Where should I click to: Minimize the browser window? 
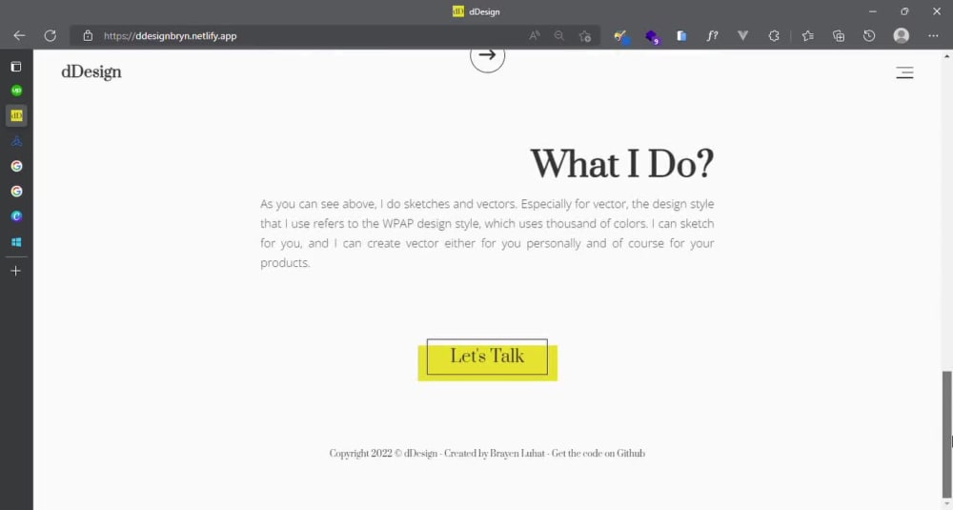(873, 11)
